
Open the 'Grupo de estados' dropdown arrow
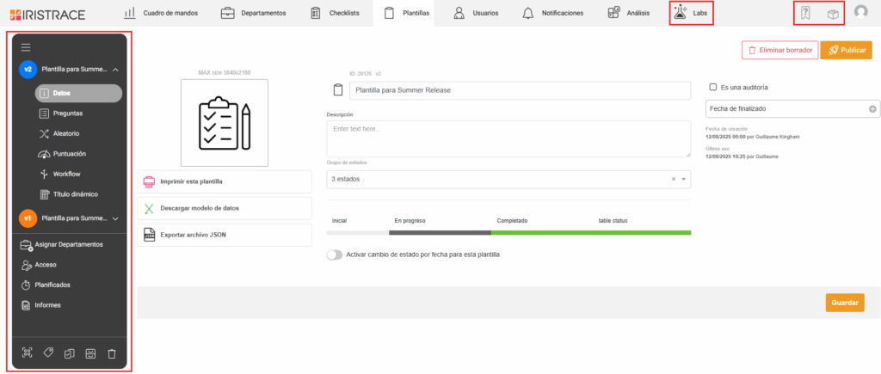[683, 179]
